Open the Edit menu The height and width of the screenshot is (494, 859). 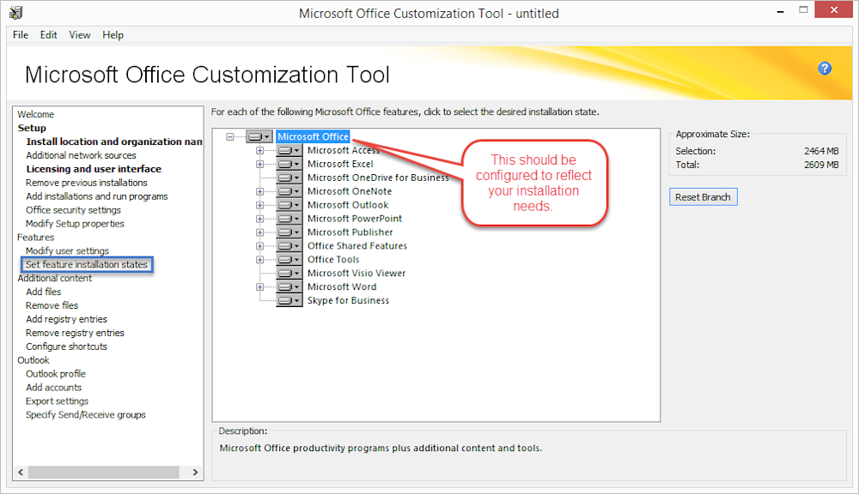coord(48,35)
